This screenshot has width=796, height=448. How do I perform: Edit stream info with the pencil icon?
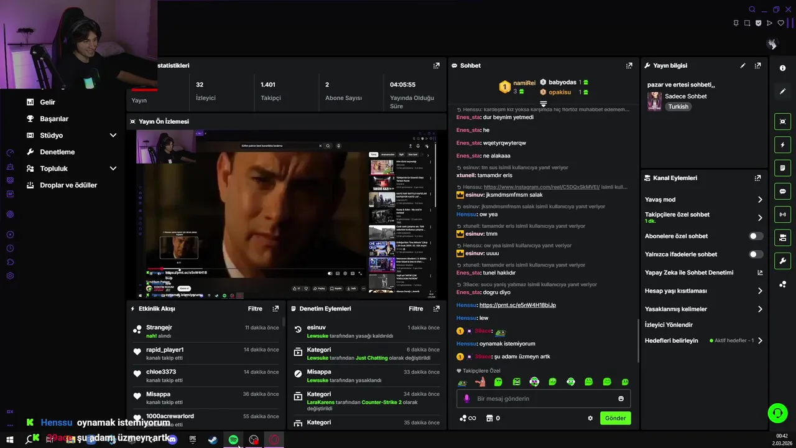[x=743, y=65]
